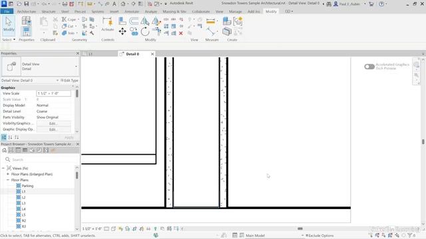Click the View Scale value field
426x239 pixels.
[53, 93]
